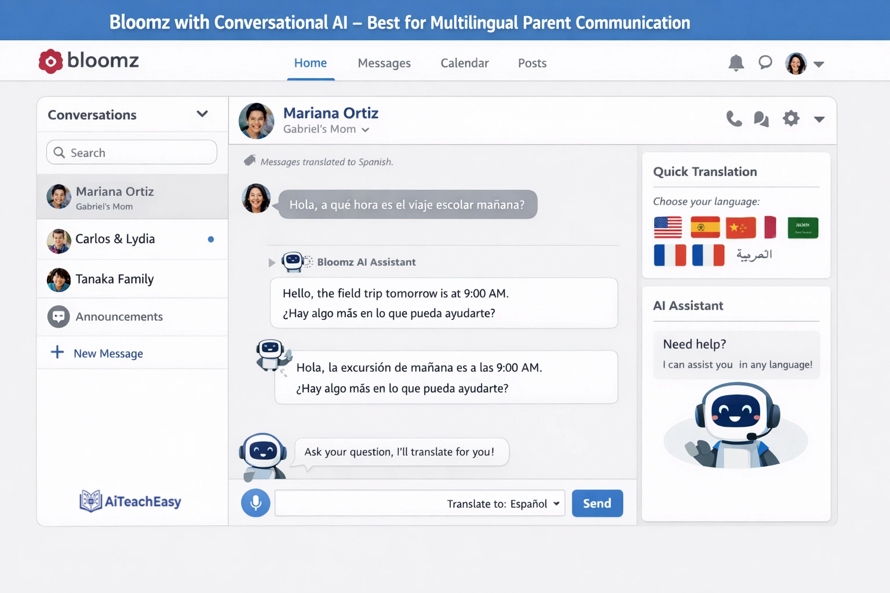Switch to the Messages tab
This screenshot has height=593, width=890.
click(x=384, y=63)
